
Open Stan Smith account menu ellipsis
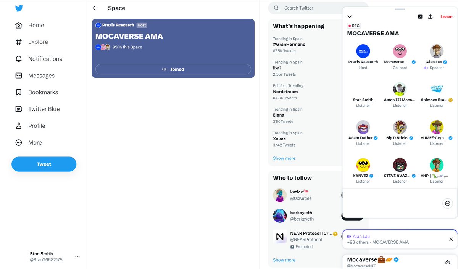coord(77,257)
